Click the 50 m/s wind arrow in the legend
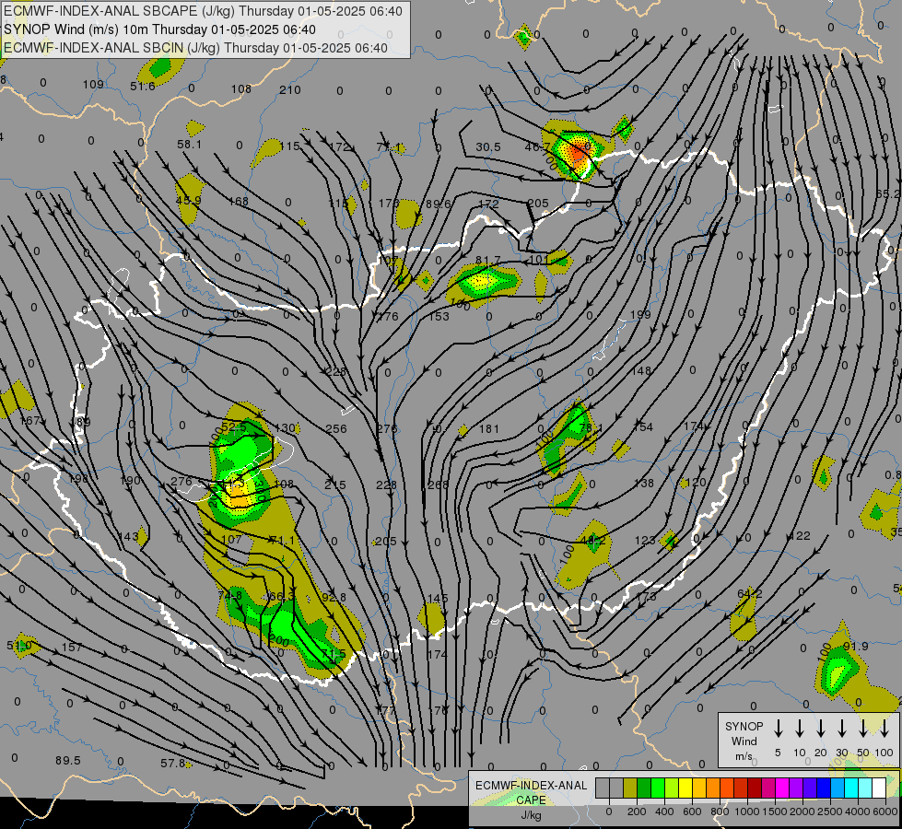Screen dimensions: 902x829 coord(863,729)
